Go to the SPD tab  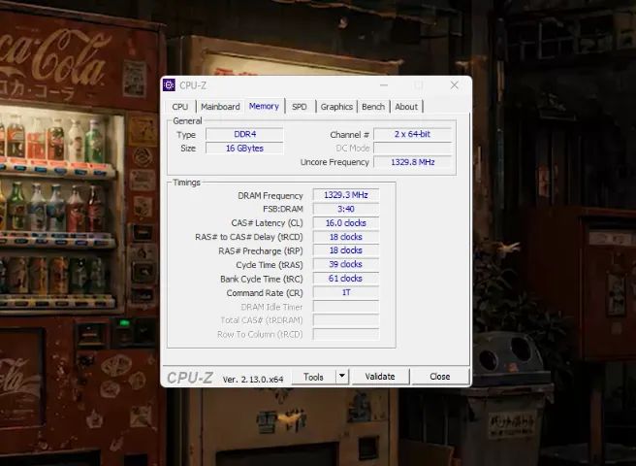click(x=300, y=107)
